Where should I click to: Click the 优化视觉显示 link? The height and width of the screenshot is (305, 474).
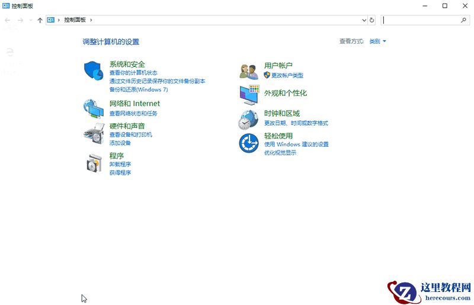coord(280,153)
